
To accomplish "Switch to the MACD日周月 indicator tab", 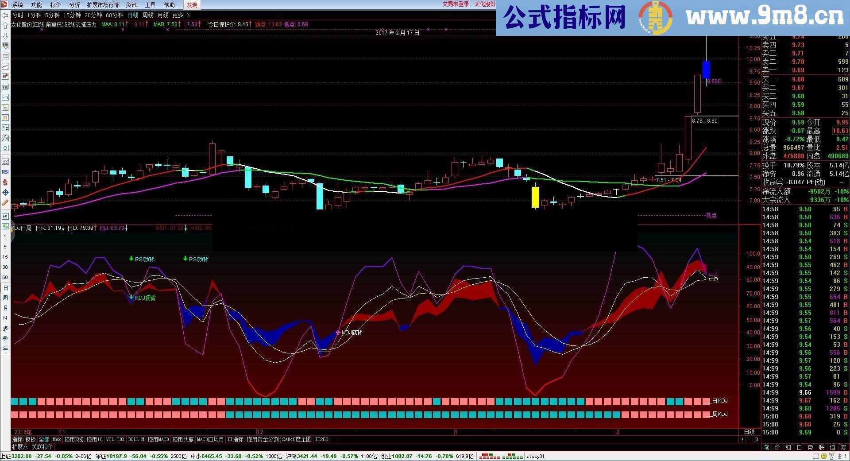I will click(209, 439).
